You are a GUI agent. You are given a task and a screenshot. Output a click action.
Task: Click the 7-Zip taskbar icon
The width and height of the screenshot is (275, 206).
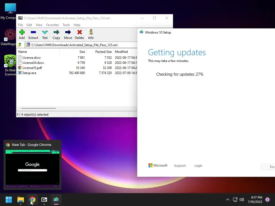pyautogui.click(x=44, y=200)
